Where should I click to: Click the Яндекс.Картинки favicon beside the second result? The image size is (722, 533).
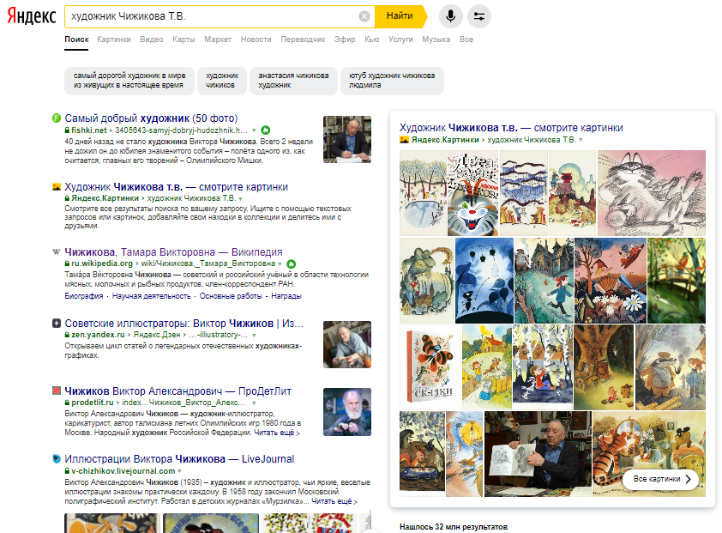(57, 187)
